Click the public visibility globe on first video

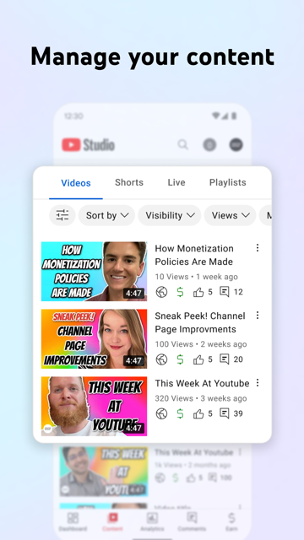point(161,292)
